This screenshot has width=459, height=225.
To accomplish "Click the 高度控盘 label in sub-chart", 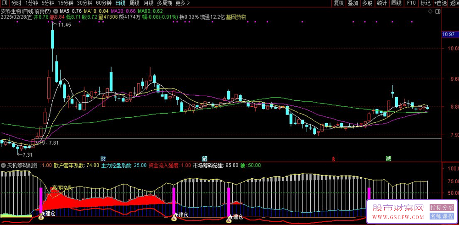I will tap(62, 188).
